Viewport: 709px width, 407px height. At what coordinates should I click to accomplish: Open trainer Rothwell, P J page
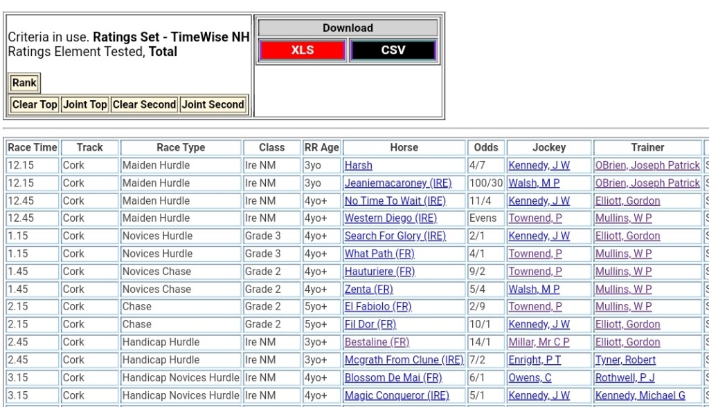point(625,378)
